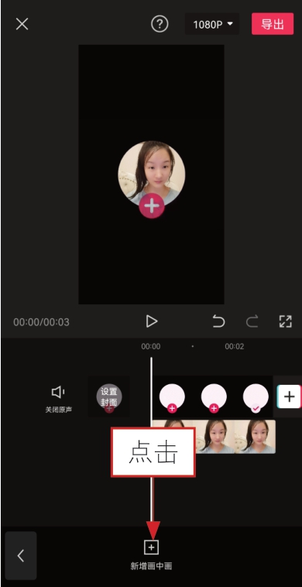Tap the circular portrait in the preview
Screen dimensions: 302x587
[152, 172]
